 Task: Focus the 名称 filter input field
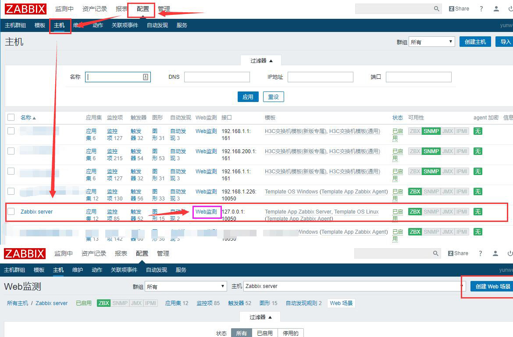118,77
